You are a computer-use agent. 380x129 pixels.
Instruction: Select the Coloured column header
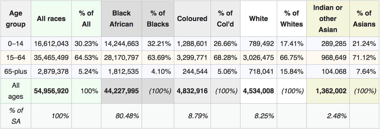tap(192, 19)
